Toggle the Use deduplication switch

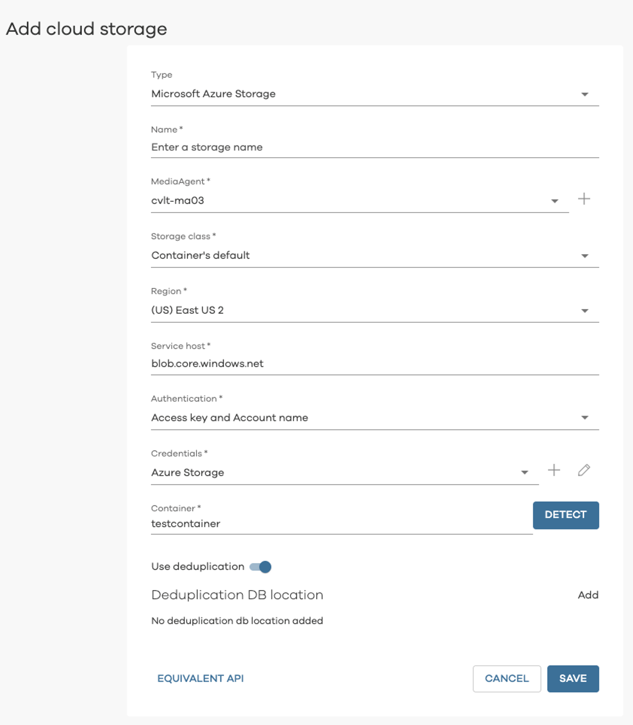[261, 567]
